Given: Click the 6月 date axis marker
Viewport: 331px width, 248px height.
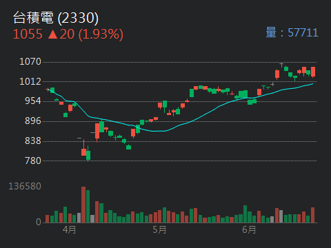Looking at the screenshot, I should (x=249, y=229).
